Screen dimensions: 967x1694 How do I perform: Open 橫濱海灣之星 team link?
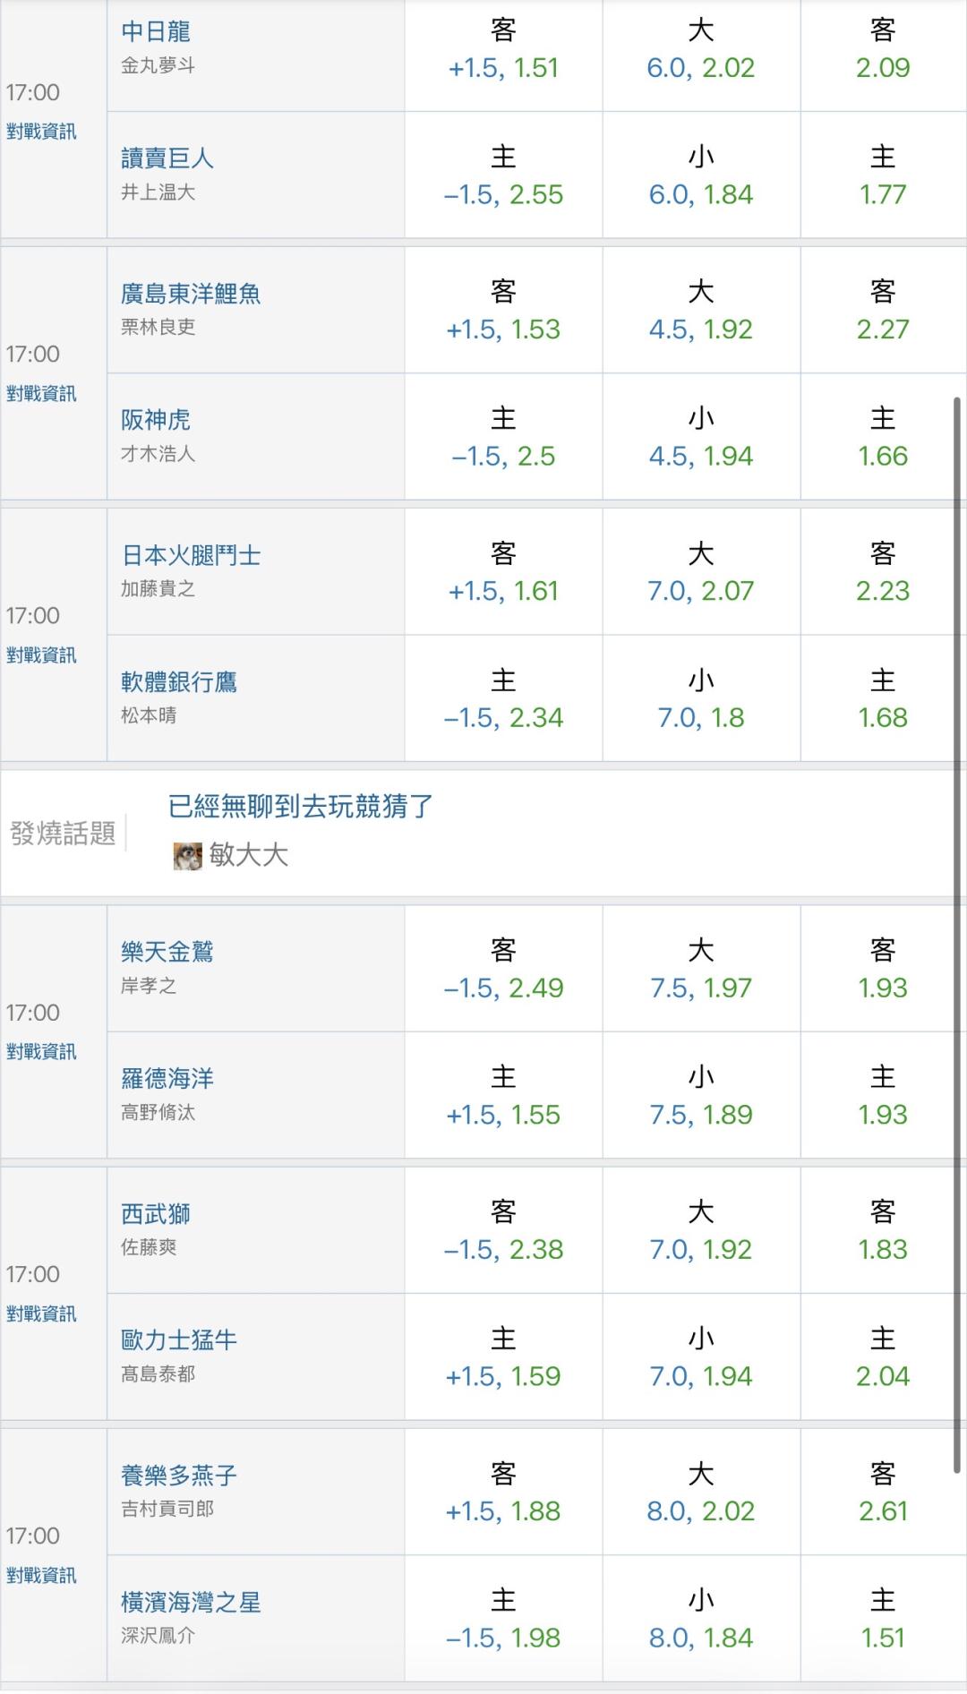(191, 1603)
